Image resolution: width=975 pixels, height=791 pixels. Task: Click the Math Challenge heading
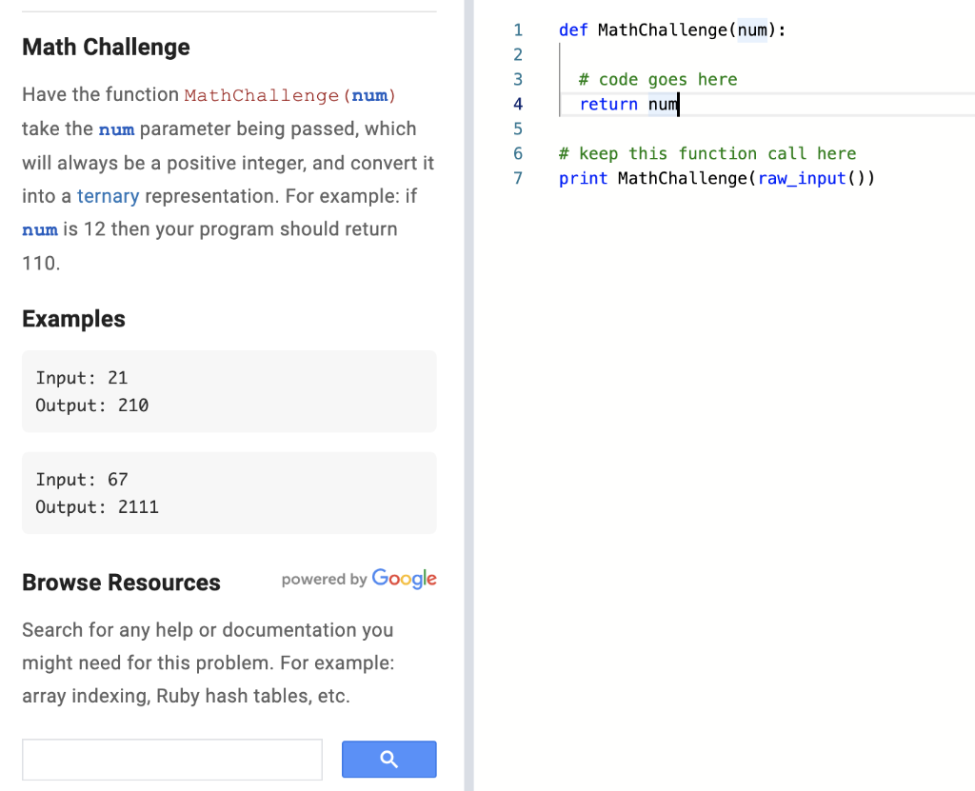pos(107,48)
